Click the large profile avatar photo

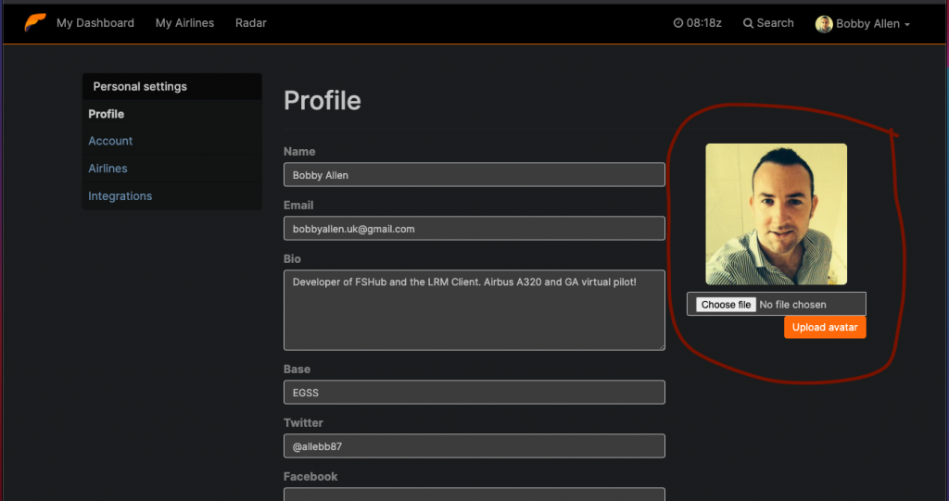(776, 214)
